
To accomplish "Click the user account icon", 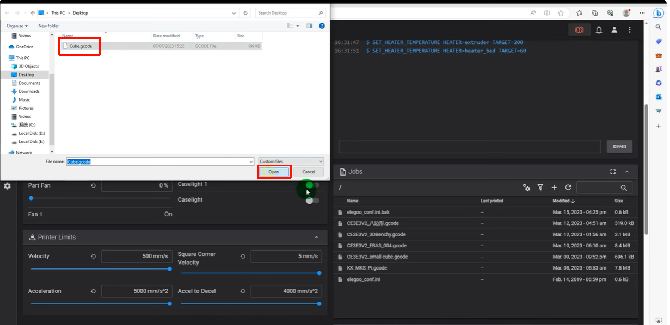I will pyautogui.click(x=614, y=30).
